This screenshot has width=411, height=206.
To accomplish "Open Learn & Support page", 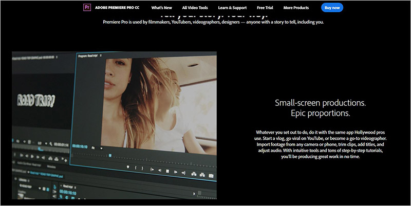I will coord(232,8).
